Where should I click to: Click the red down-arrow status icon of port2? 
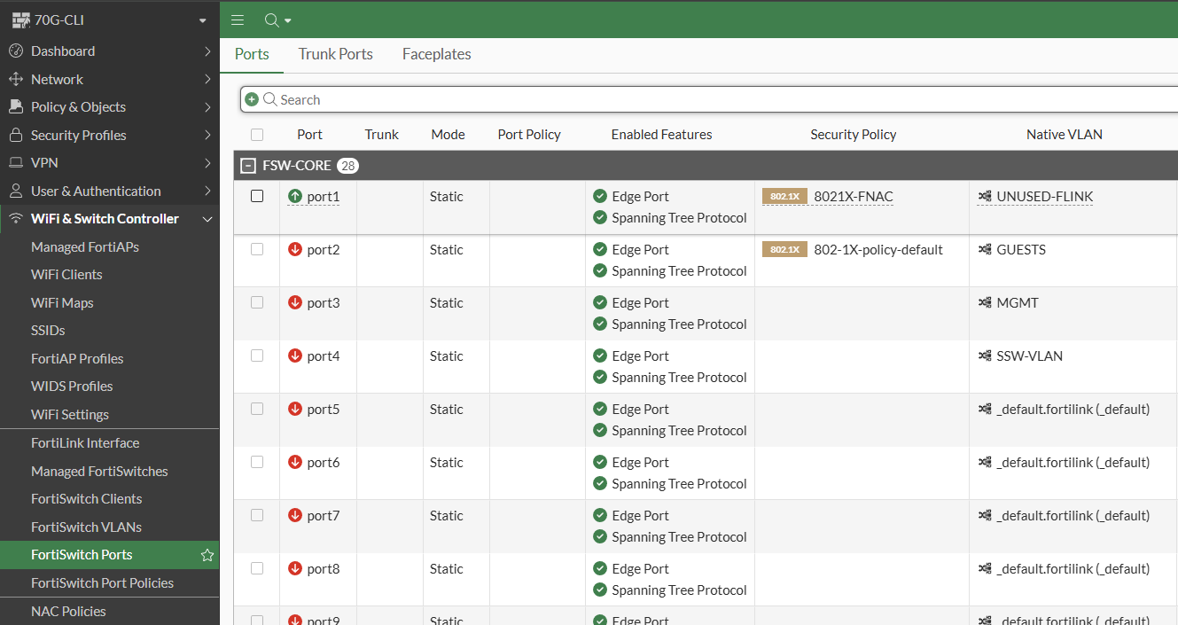(295, 249)
